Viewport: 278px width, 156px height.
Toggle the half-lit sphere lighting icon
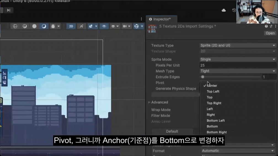click(44, 26)
